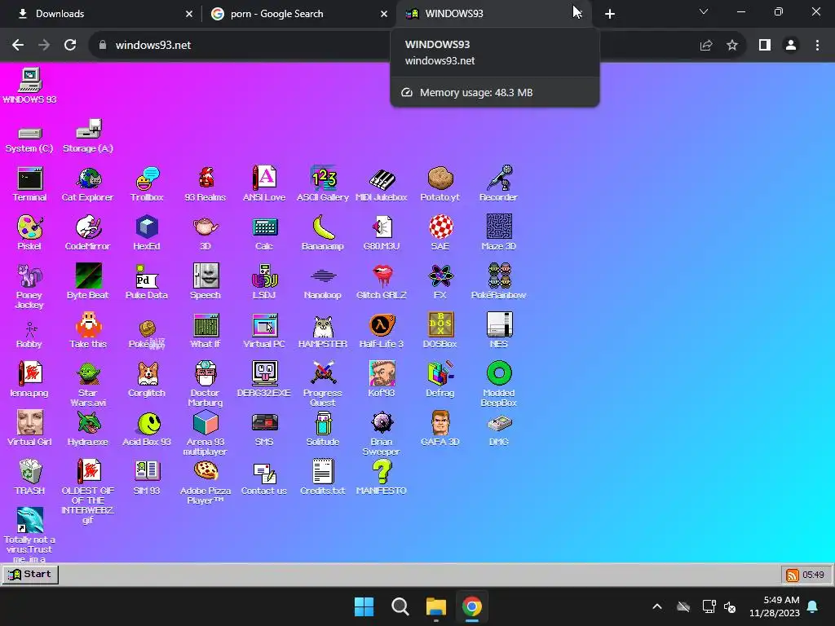Launch Byte Beat
Viewport: 835px width, 626px height.
88,282
